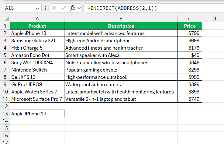Image resolution: width=224 pixels, height=144 pixels.
Task: Select the $179 price cell
Action: [190, 48]
